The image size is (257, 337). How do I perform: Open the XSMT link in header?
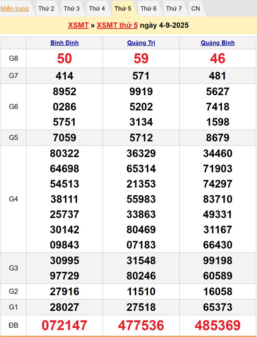click(78, 25)
